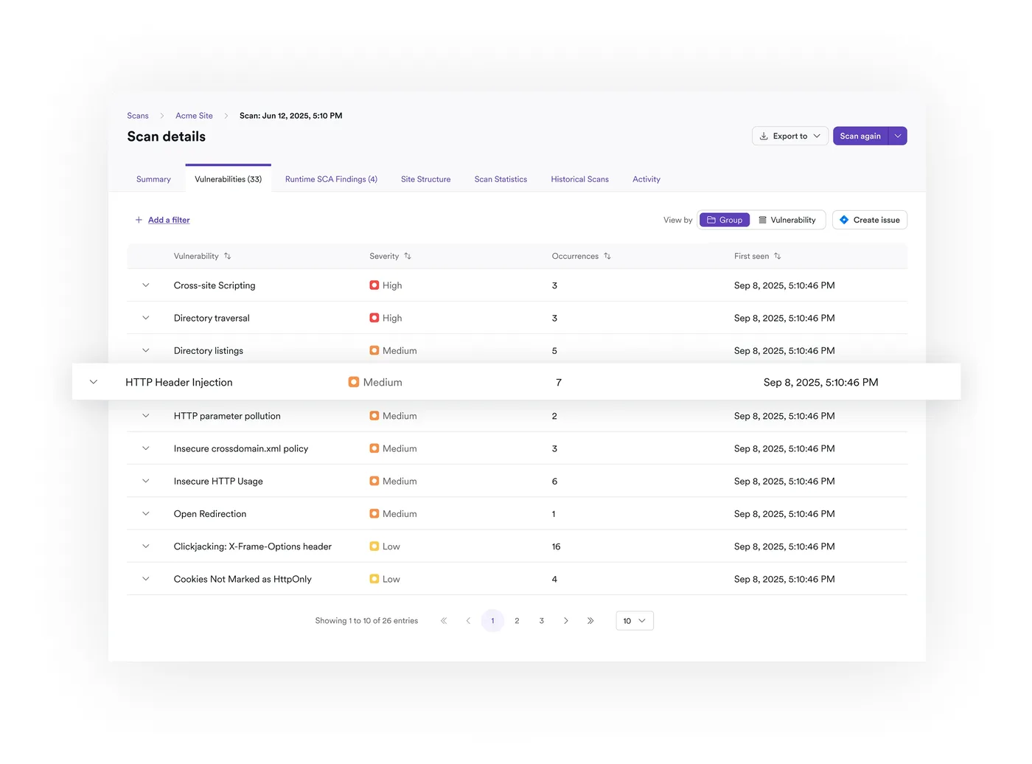
Task: Click the Add a filter link
Action: point(169,220)
